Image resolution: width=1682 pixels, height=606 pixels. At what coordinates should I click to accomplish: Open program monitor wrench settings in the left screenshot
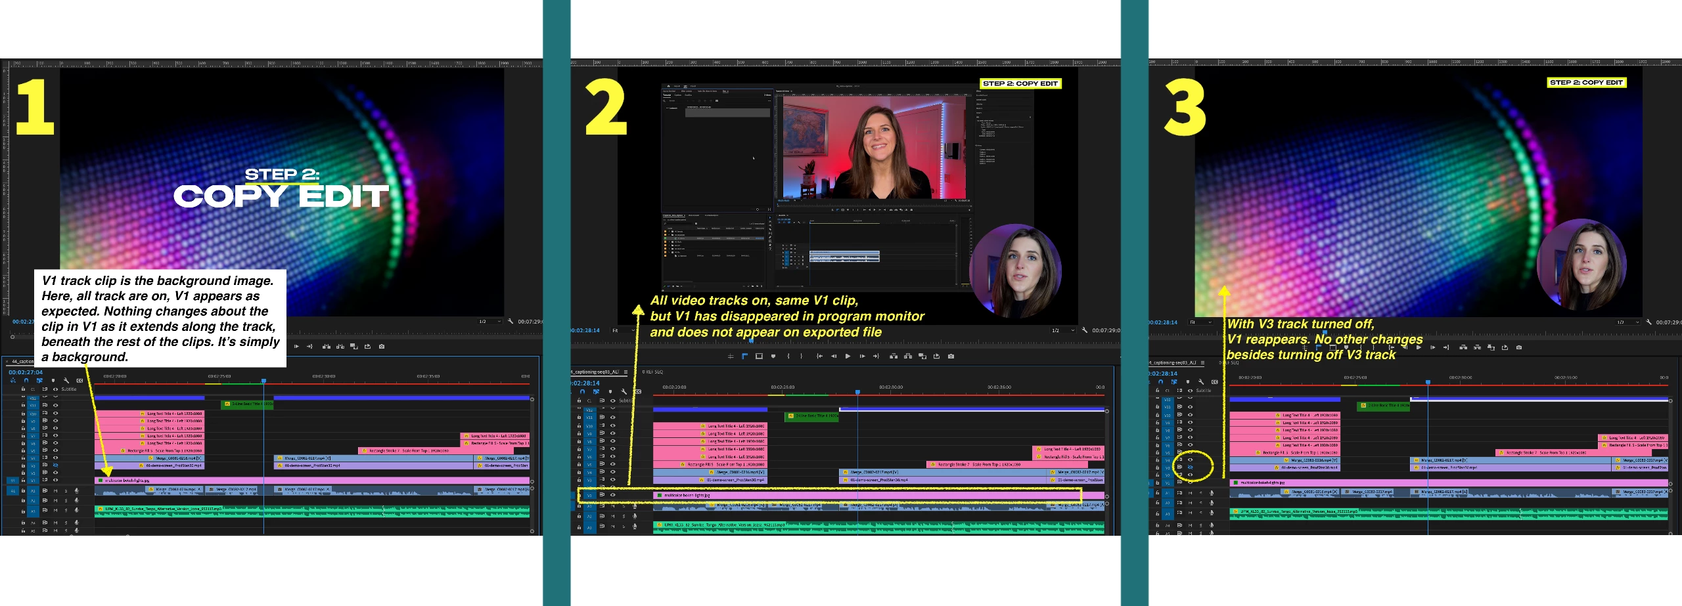(x=511, y=322)
